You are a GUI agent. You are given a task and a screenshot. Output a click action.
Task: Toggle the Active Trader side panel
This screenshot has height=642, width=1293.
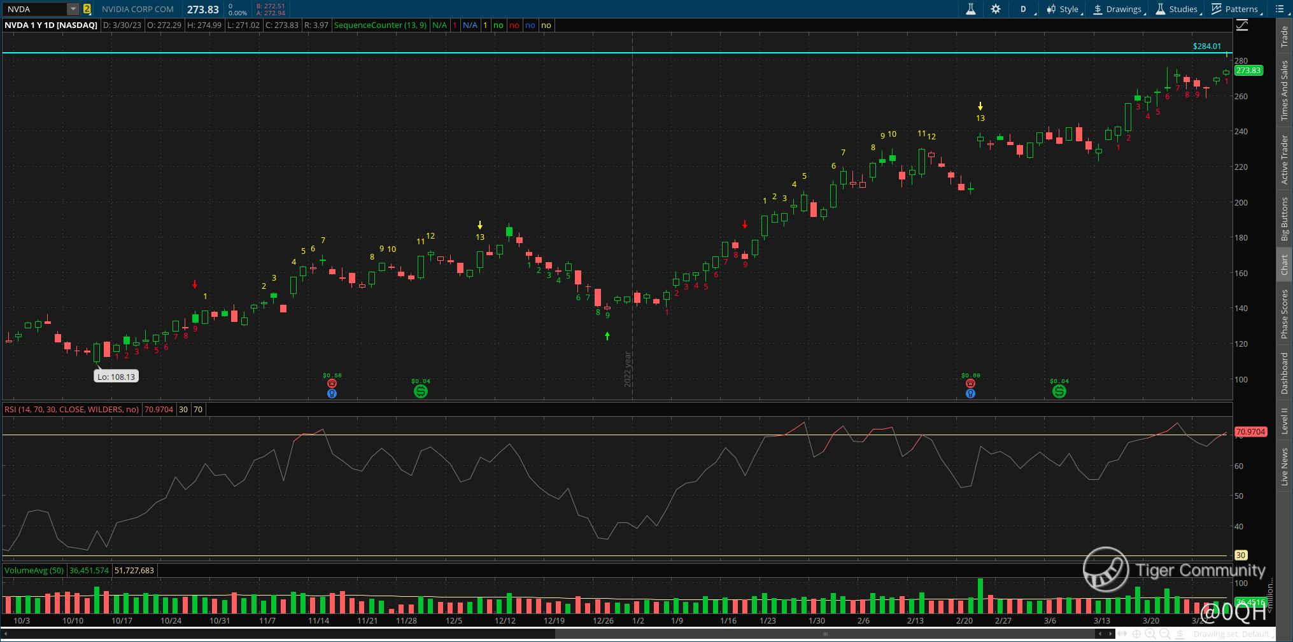1284,159
